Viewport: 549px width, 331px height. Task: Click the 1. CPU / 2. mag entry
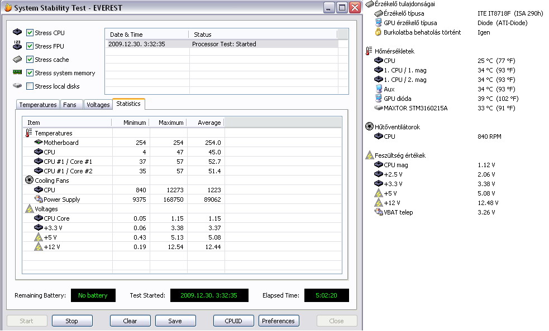click(405, 80)
